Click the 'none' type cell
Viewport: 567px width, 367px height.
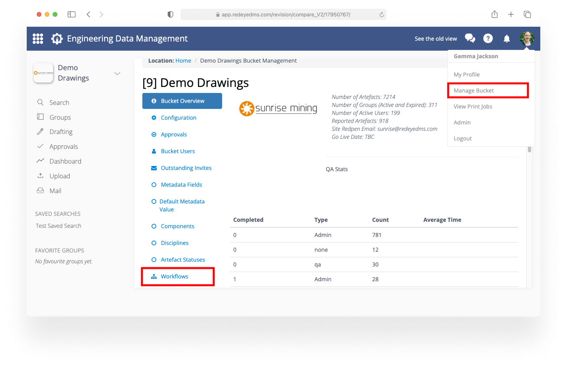(321, 250)
